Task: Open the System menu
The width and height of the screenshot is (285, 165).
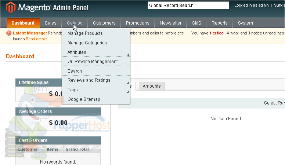Action: (x=245, y=23)
